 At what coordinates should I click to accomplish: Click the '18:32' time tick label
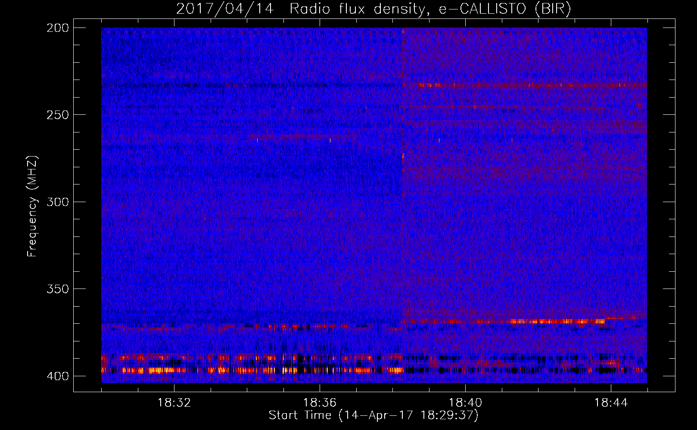pos(174,403)
